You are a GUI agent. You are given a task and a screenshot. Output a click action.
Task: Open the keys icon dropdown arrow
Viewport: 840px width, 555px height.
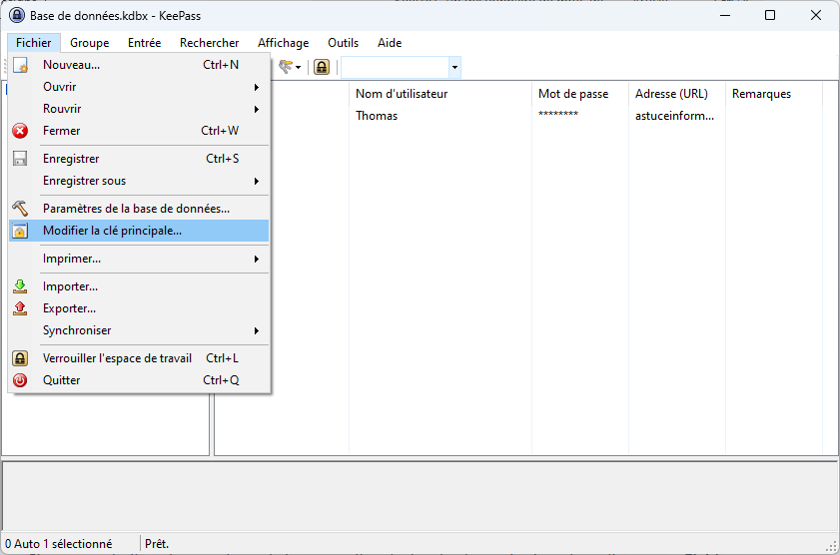tap(299, 68)
